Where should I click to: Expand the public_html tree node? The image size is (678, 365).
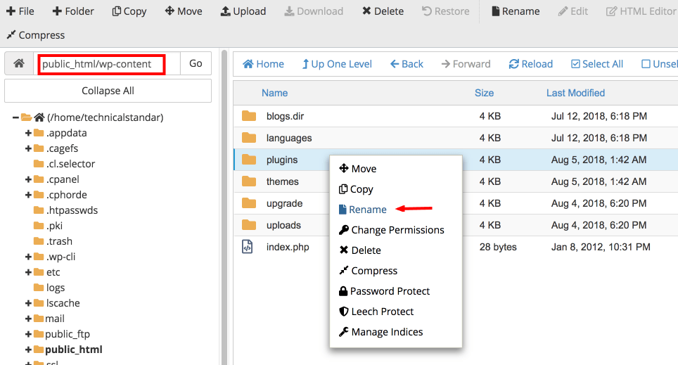pos(29,350)
